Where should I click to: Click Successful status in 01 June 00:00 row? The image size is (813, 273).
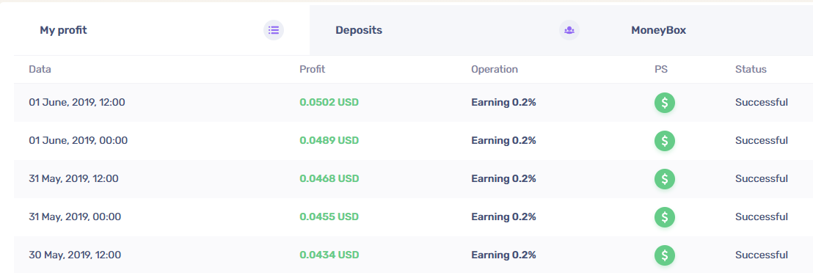(761, 141)
